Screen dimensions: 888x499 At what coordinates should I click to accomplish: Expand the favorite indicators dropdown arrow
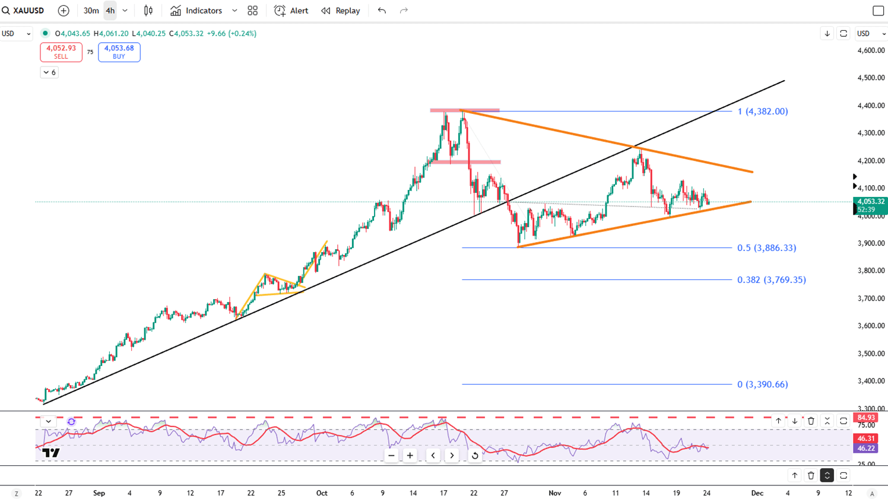click(x=234, y=11)
